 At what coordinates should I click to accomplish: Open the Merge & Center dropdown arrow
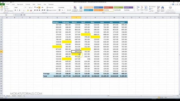pos(57,10)
